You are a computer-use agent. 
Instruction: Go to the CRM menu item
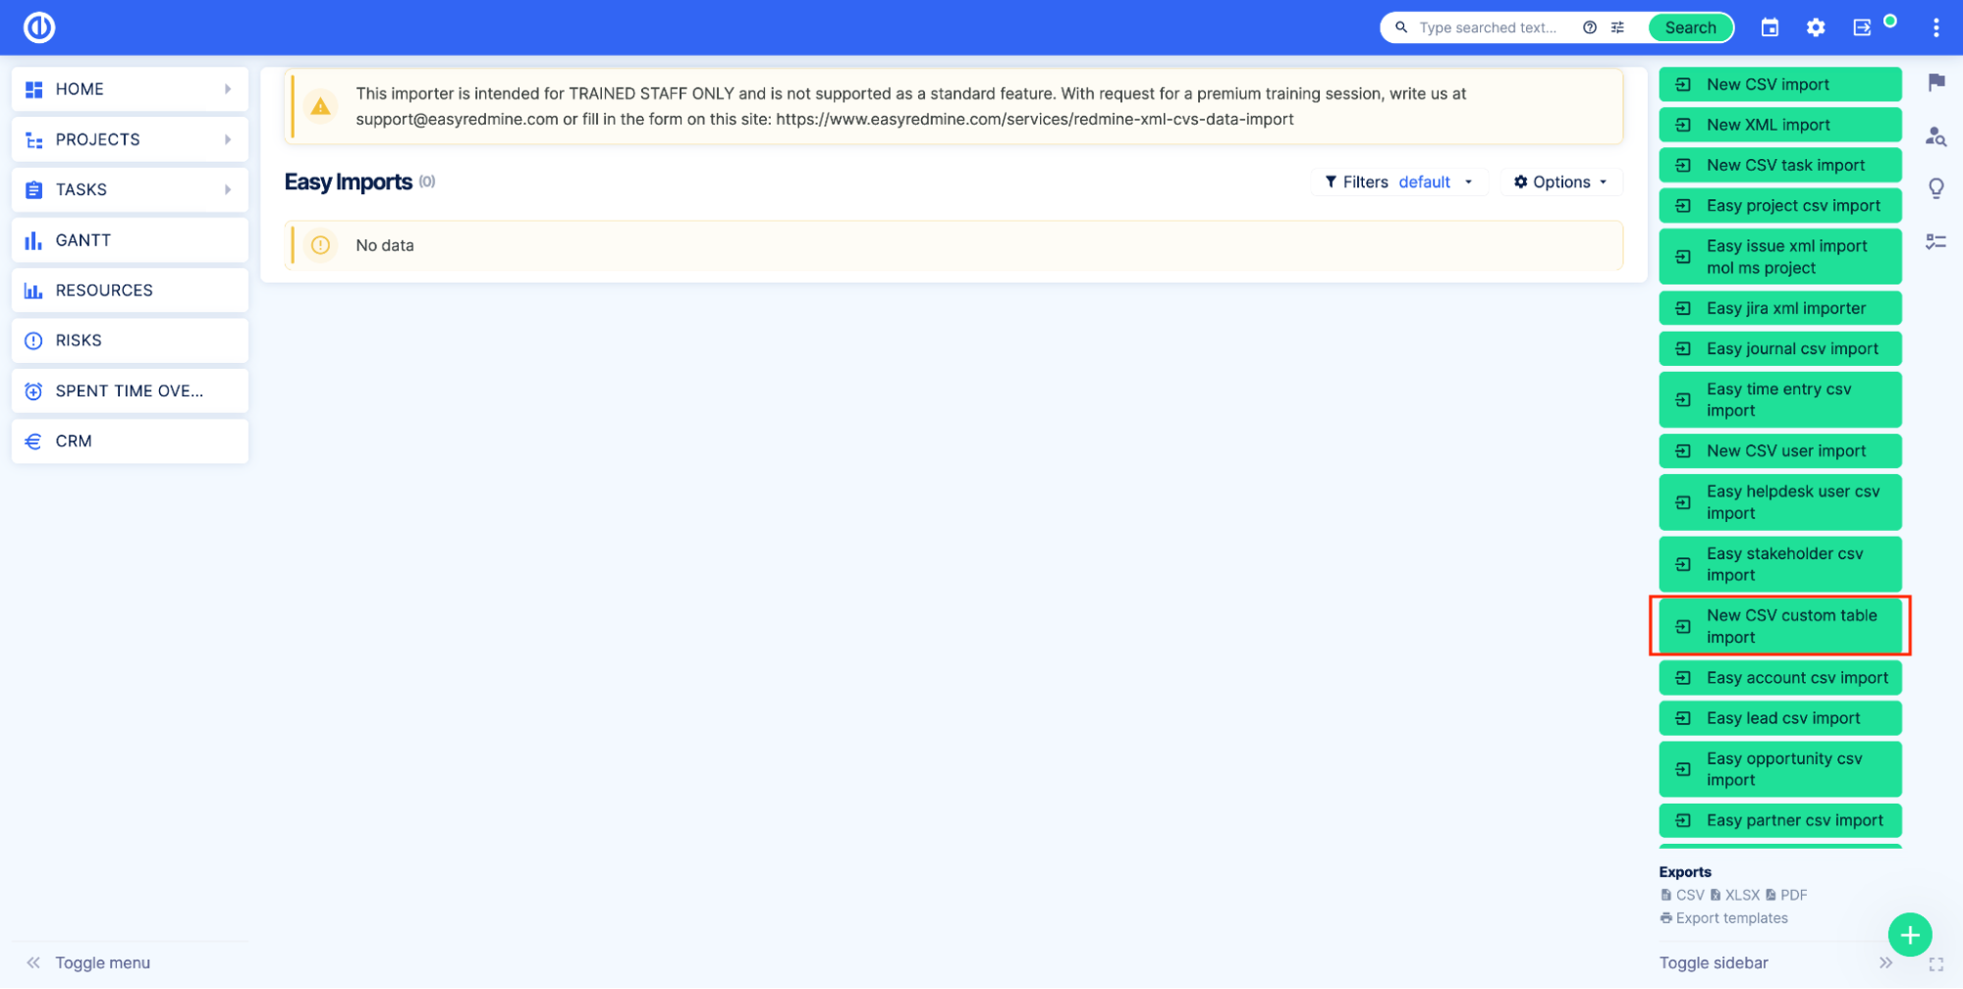(74, 442)
